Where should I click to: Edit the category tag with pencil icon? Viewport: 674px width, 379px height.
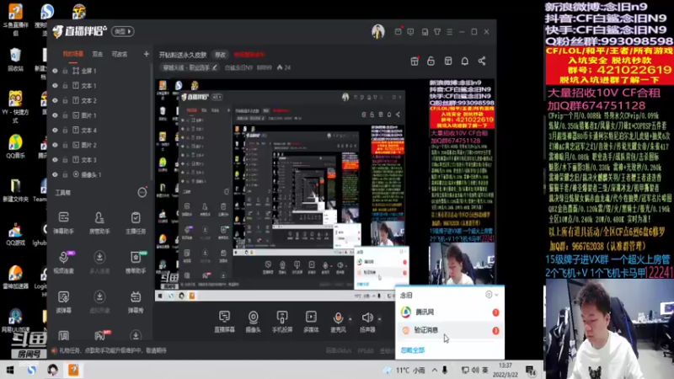215,67
